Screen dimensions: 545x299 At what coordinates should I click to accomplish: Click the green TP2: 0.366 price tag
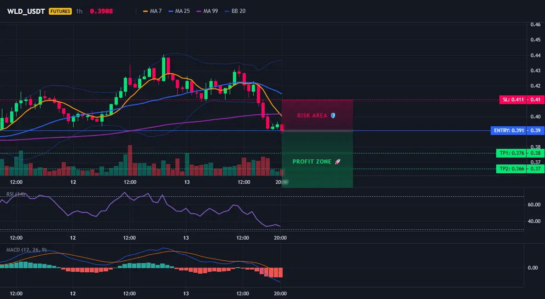[511, 169]
